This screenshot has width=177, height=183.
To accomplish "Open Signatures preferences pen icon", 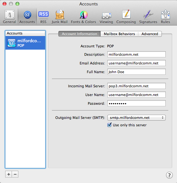I will point(148,14).
